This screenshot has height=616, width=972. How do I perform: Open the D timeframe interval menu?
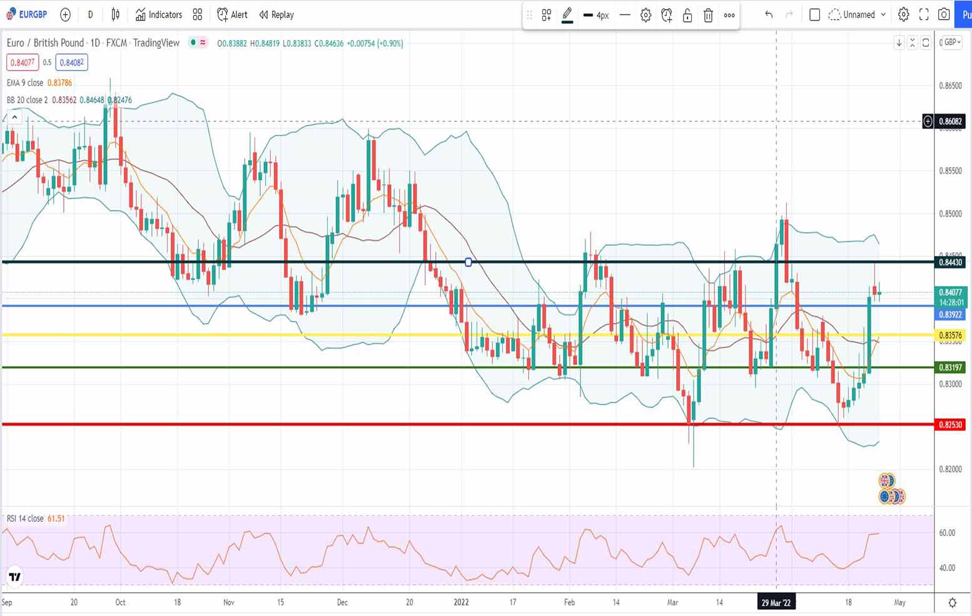90,14
